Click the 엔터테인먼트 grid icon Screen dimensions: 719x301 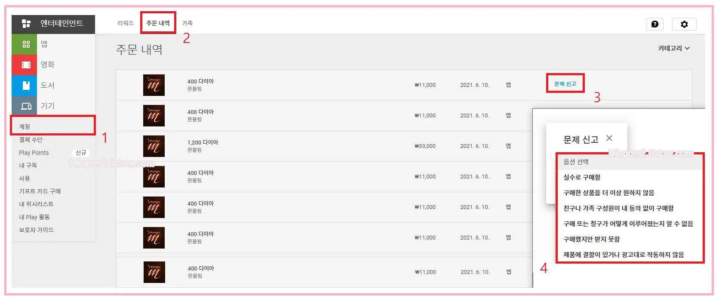tap(26, 24)
